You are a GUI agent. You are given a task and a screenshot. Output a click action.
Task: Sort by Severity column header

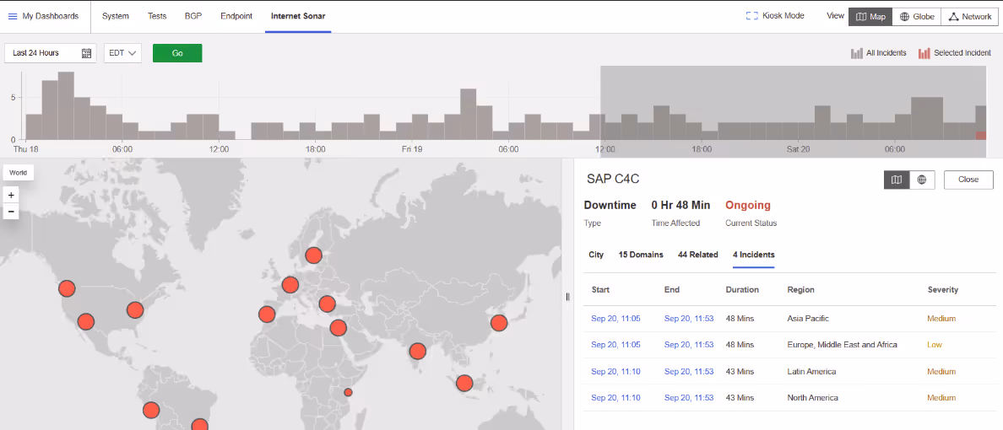point(943,289)
